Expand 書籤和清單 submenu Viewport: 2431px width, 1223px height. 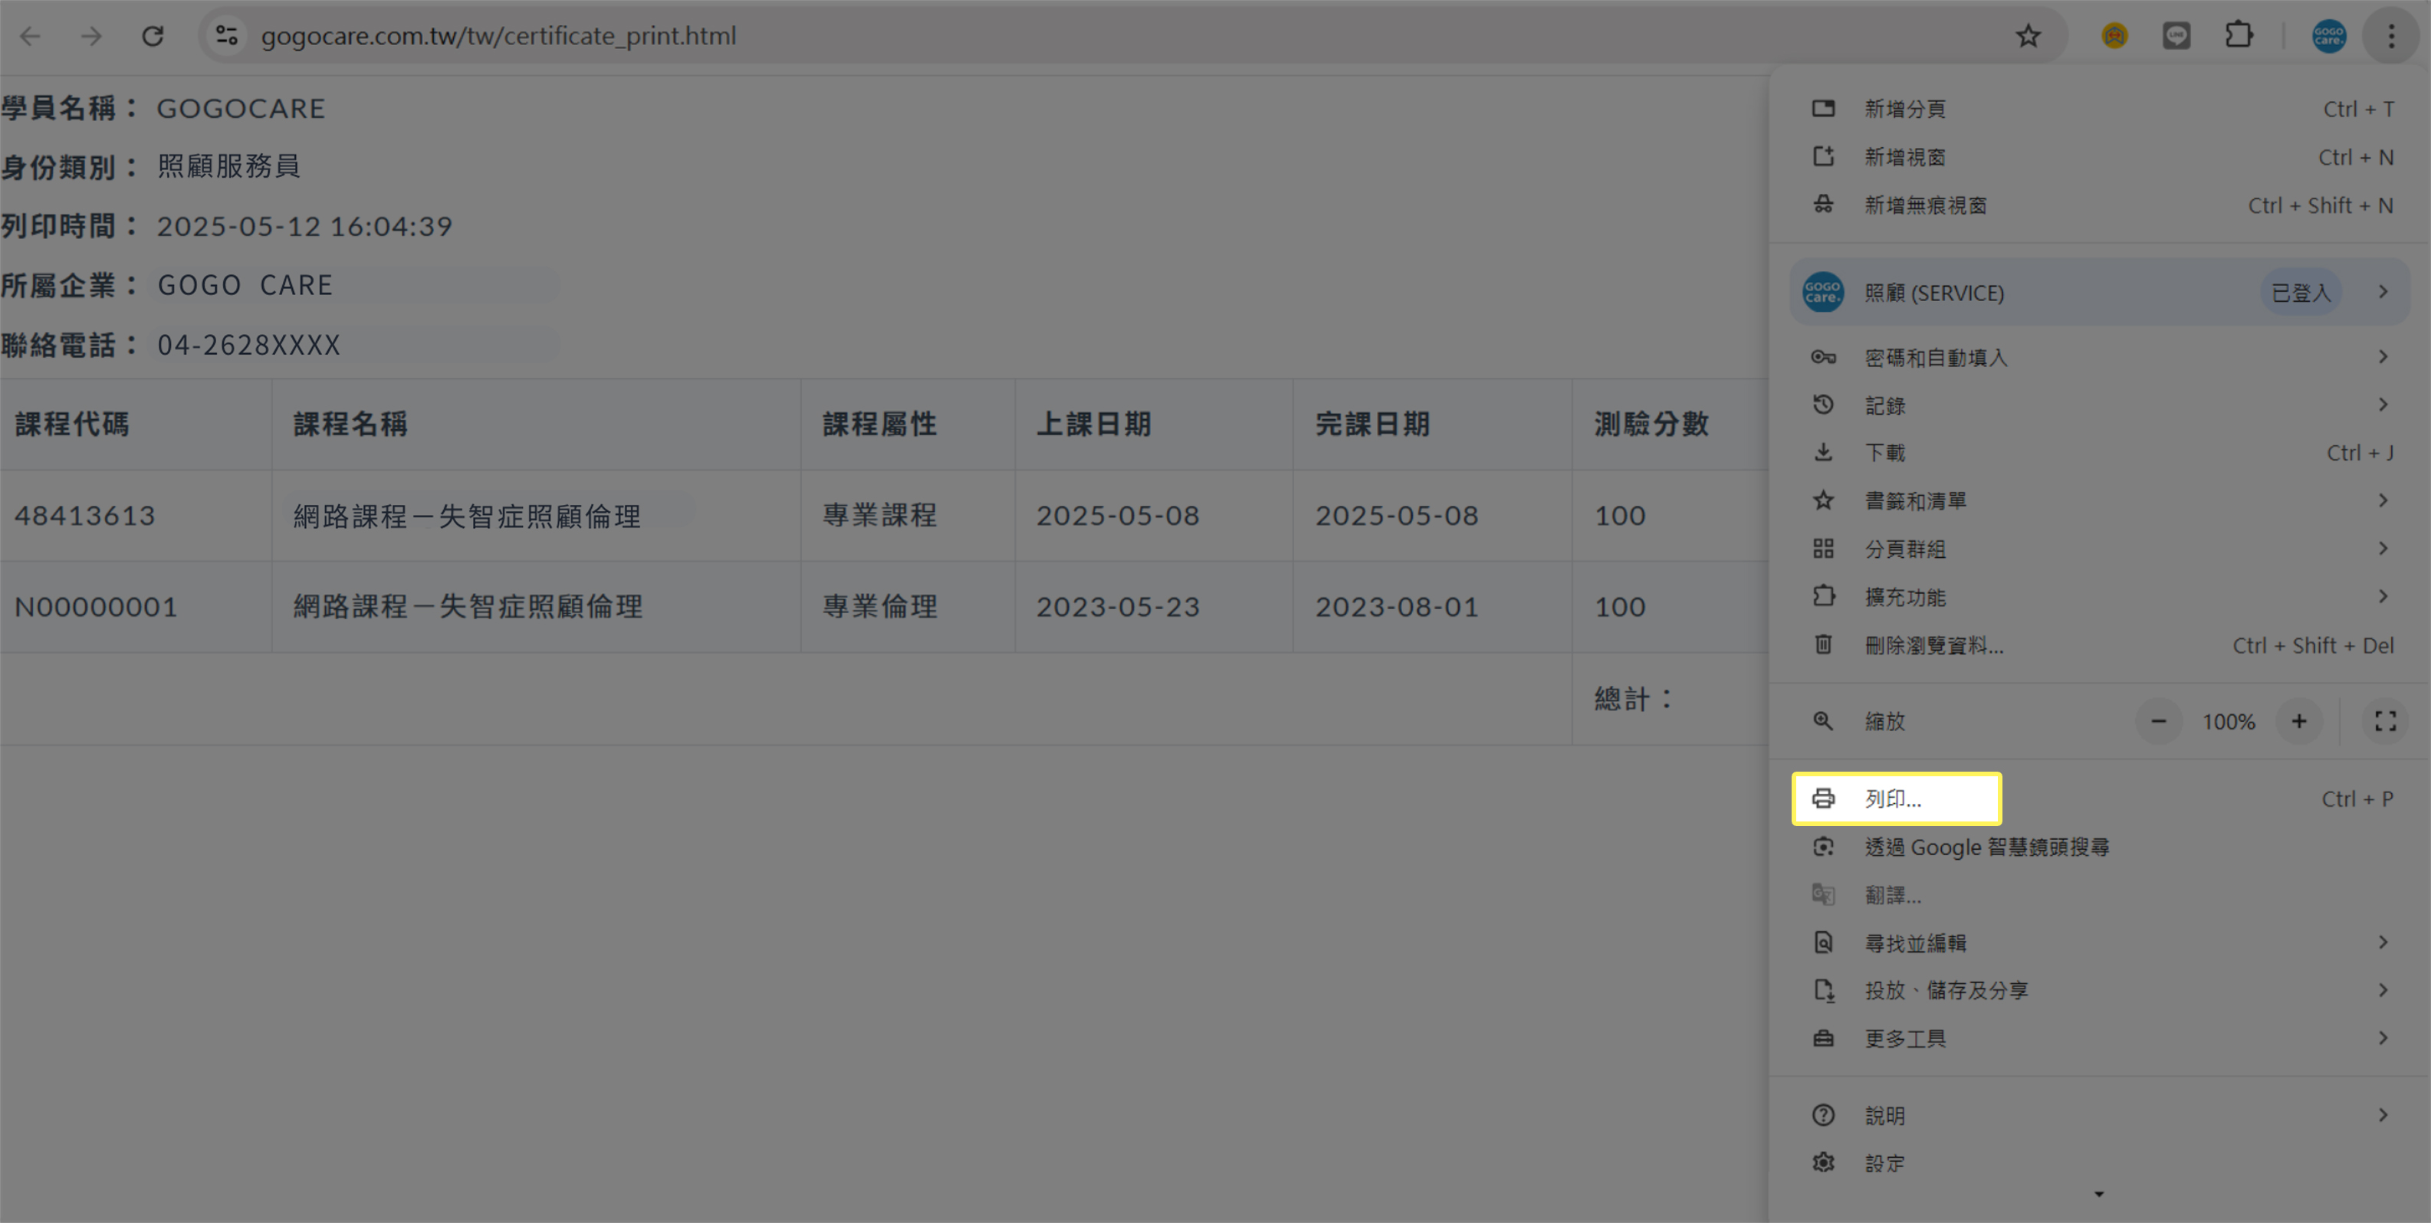(x=2100, y=500)
